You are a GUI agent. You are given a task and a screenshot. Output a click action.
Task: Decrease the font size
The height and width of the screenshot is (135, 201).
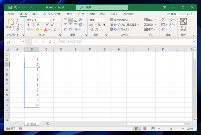52,25
